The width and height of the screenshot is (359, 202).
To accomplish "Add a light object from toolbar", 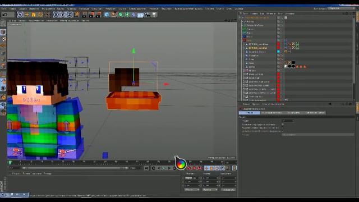I will [x=154, y=15].
